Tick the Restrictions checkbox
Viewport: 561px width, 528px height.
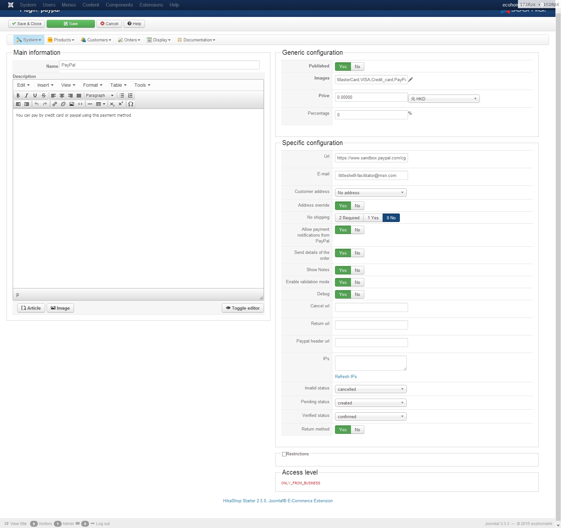[284, 454]
